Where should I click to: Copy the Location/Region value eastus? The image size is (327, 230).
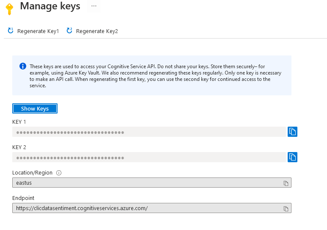point(286,183)
